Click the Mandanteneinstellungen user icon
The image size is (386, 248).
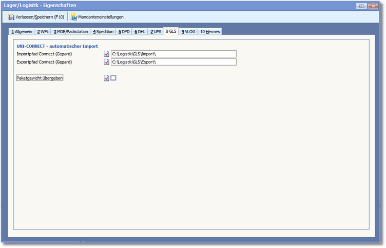74,17
